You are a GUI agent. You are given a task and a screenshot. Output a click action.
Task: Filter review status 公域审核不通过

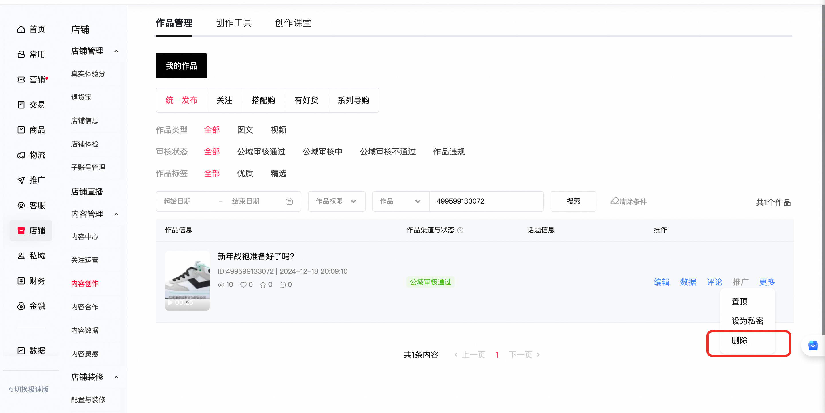point(388,152)
